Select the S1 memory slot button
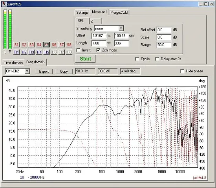216x188 pixels. pyautogui.click(x=16, y=45)
